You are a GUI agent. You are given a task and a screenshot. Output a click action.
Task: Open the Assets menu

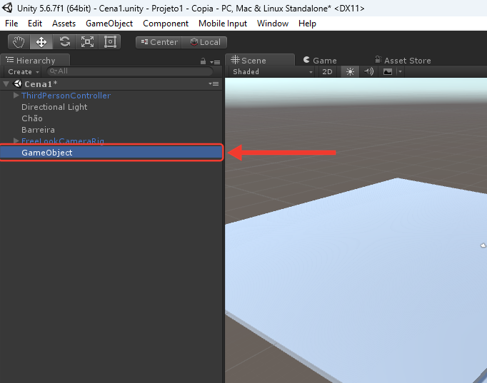(x=64, y=24)
